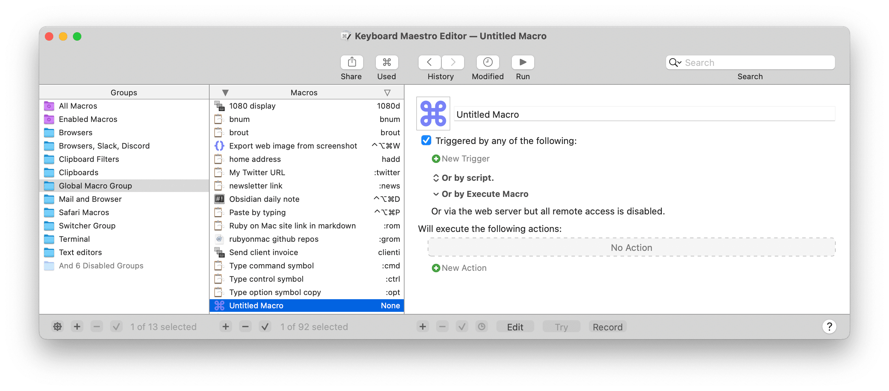Click the Modified clock toolbar icon
Image resolution: width=889 pixels, height=391 pixels.
pyautogui.click(x=488, y=62)
